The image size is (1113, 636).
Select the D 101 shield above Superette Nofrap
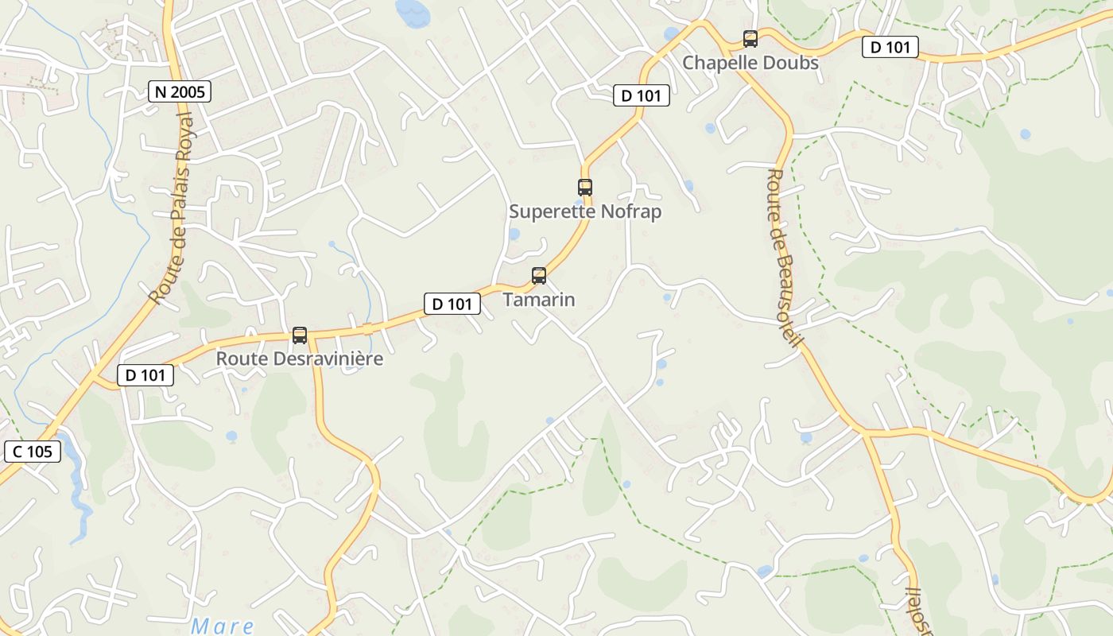[641, 96]
